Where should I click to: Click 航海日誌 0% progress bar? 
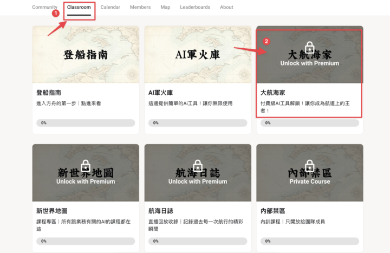(198, 241)
